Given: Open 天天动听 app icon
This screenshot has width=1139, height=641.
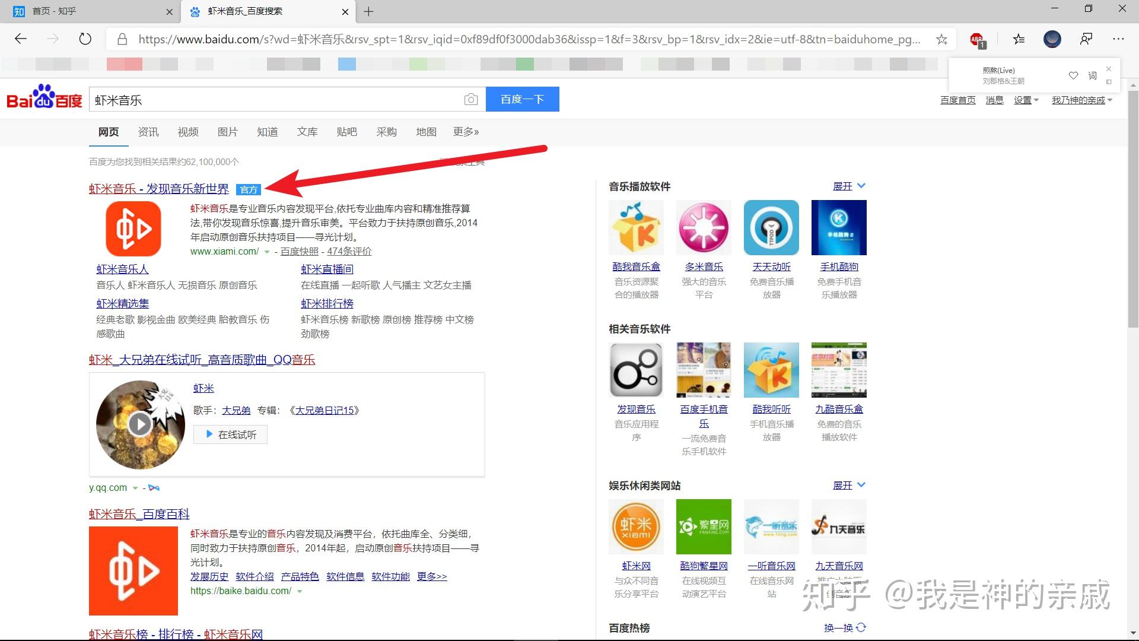Looking at the screenshot, I should 772,227.
